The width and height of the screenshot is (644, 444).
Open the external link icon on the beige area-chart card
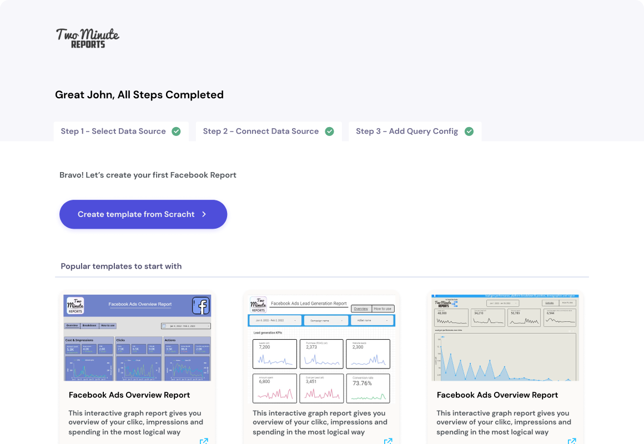click(572, 441)
